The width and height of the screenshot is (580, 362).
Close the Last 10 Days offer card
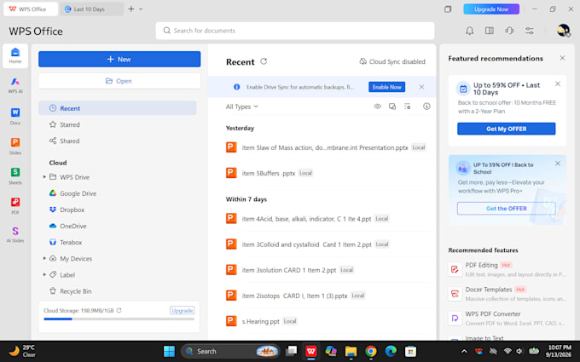(558, 83)
